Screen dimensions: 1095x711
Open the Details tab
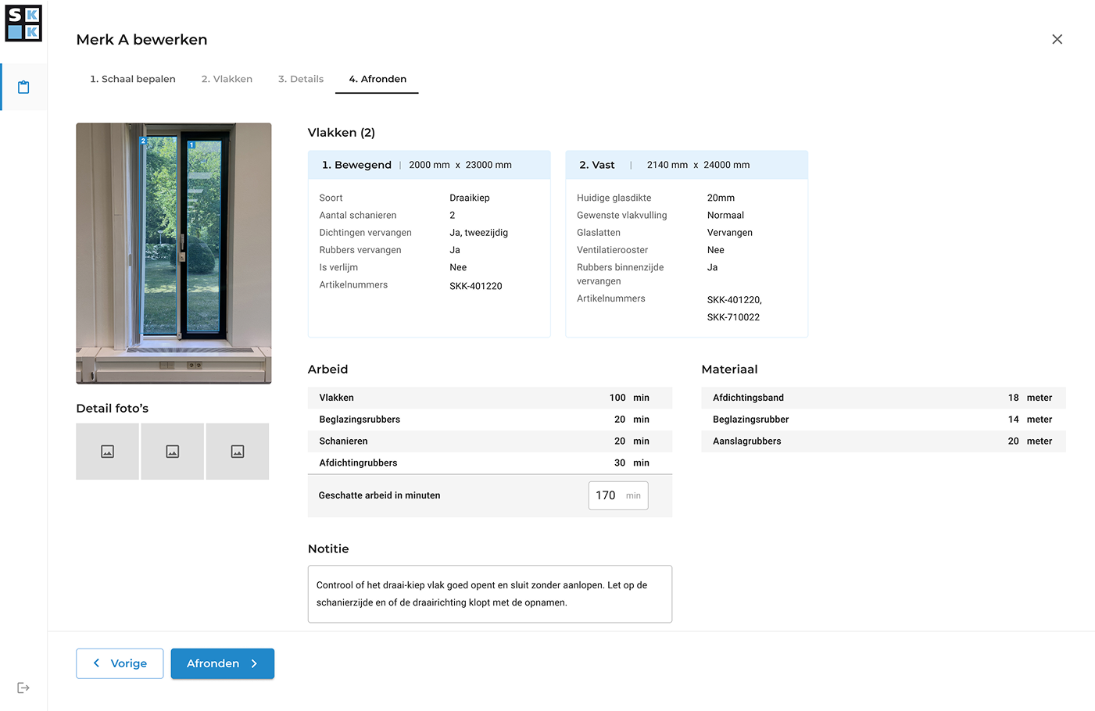point(301,79)
